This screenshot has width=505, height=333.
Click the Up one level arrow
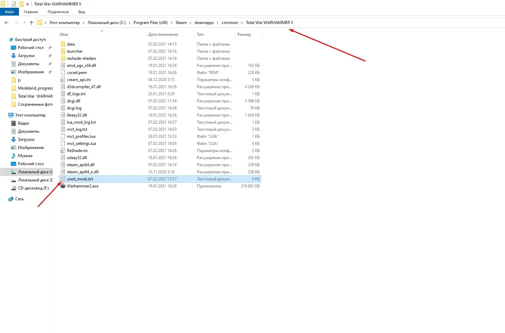[31, 23]
